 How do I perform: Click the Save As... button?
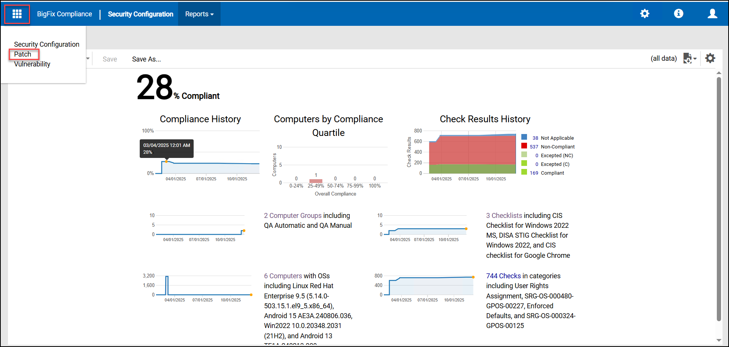(x=146, y=59)
